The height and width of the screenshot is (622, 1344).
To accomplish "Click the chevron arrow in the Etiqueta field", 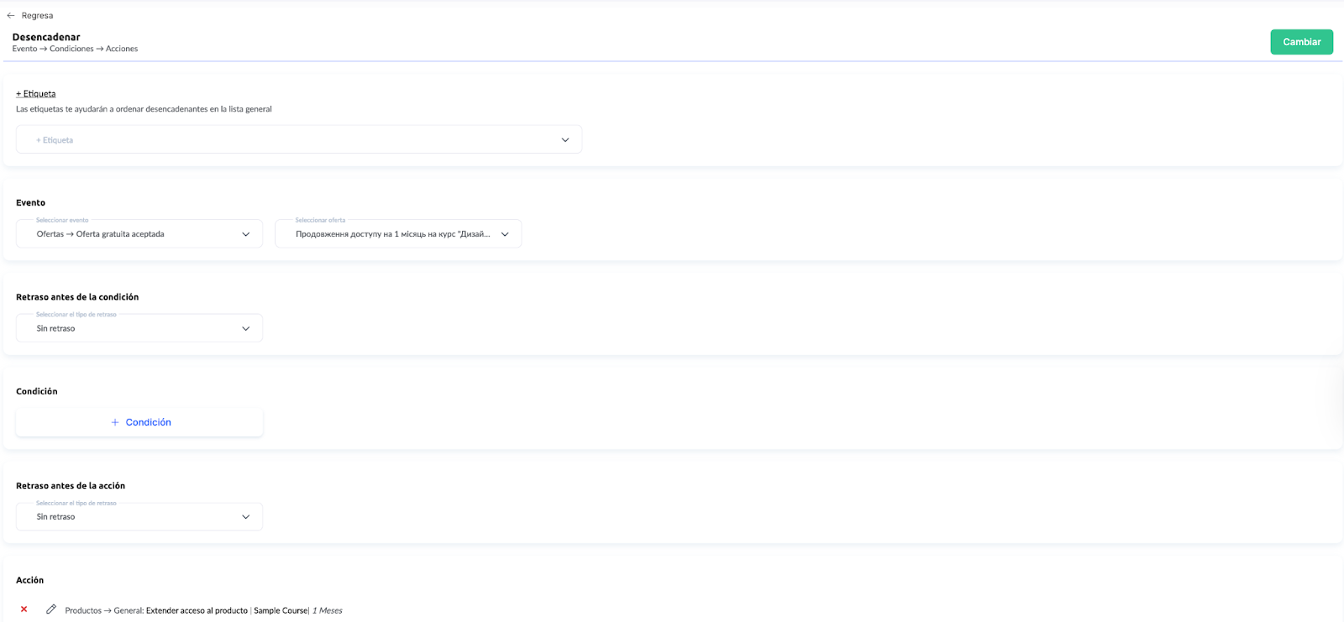I will click(x=565, y=140).
